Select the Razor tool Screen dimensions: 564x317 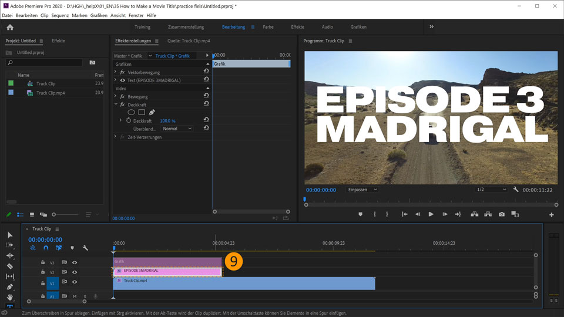pyautogui.click(x=10, y=266)
